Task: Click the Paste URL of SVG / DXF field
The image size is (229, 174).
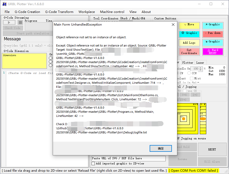Action: tap(128, 158)
